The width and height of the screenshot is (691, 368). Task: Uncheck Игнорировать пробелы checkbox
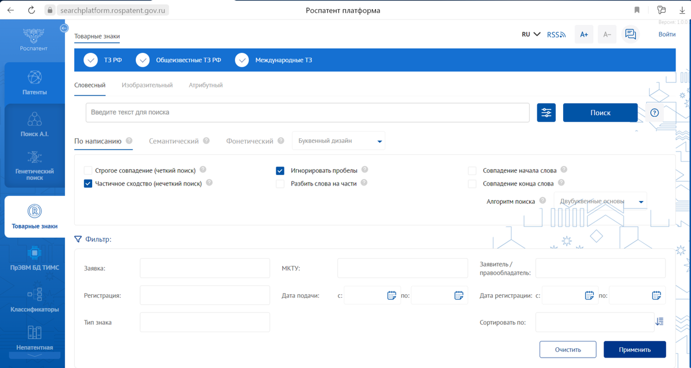[280, 170]
